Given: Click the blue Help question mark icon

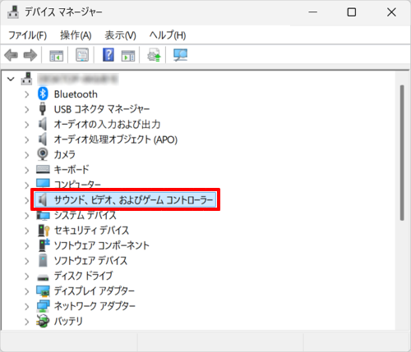Looking at the screenshot, I should 109,55.
